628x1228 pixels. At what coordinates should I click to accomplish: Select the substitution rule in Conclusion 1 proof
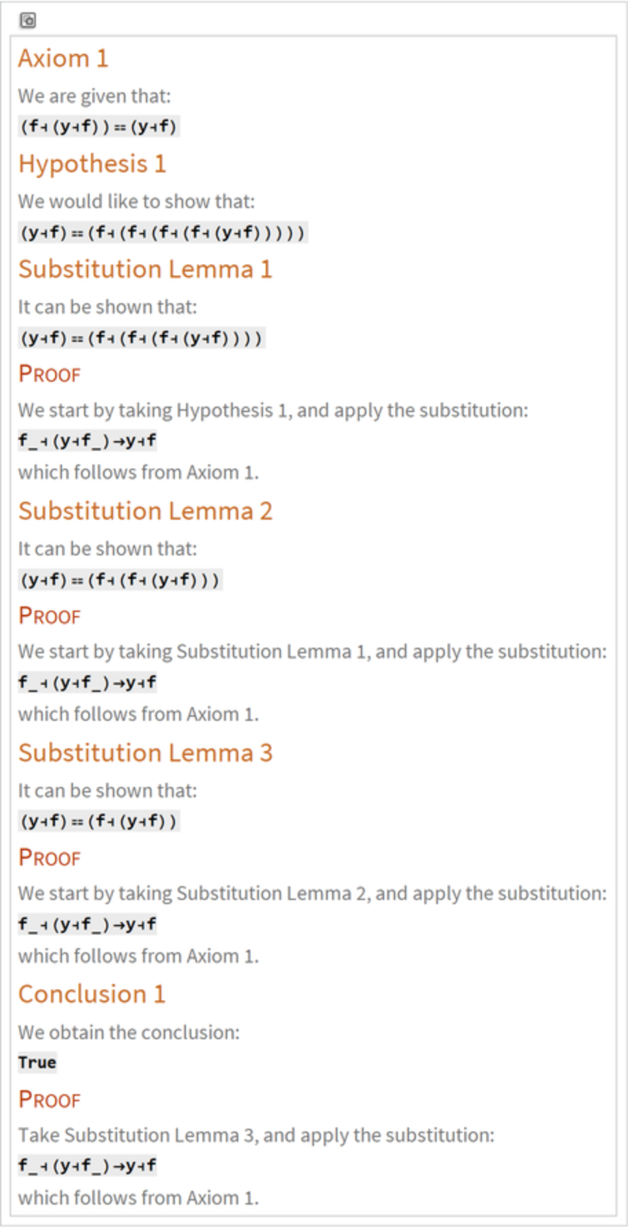point(87,1165)
